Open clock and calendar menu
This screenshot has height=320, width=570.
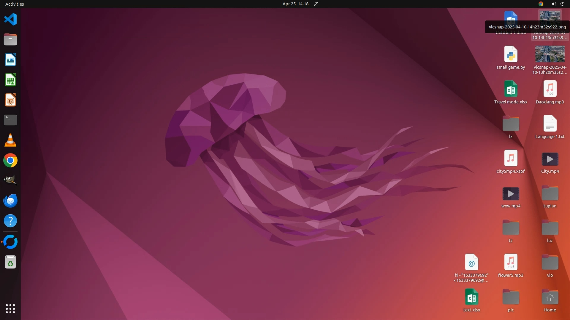(x=295, y=4)
